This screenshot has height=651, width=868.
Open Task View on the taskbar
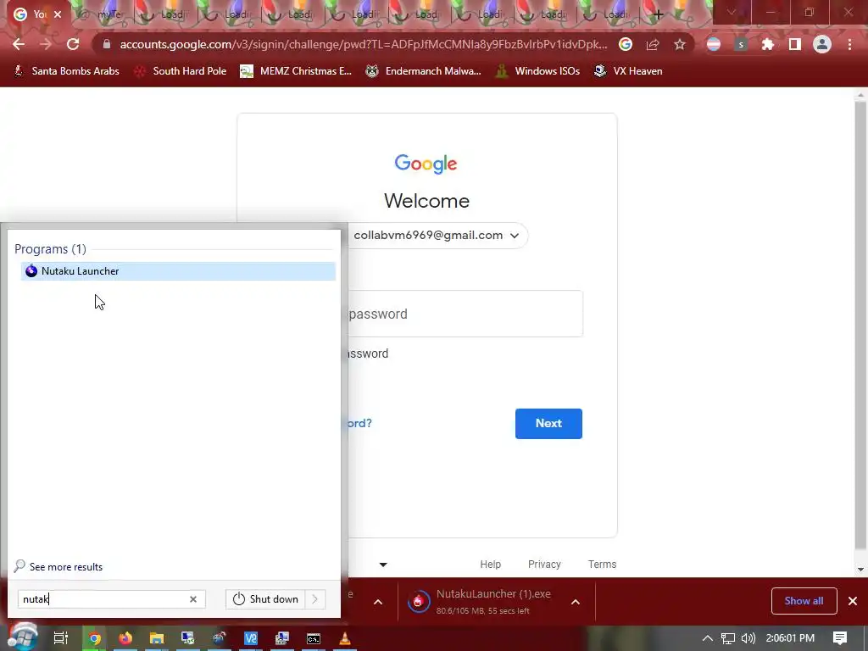click(61, 638)
